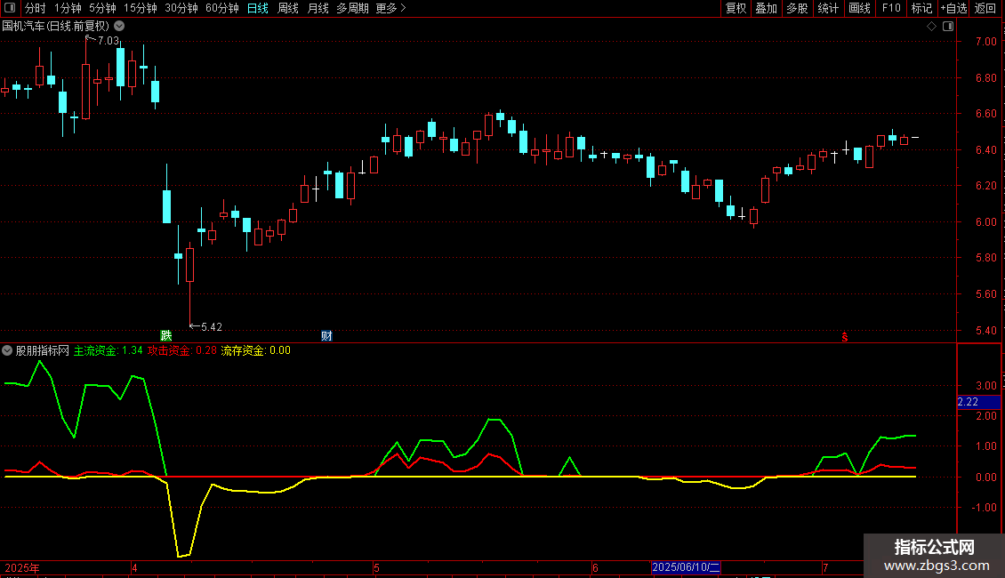Click the 财 financial report marker
This screenshot has width=1005, height=578.
(326, 336)
